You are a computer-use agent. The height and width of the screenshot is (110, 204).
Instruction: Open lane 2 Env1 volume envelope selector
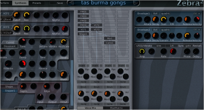point(96,87)
